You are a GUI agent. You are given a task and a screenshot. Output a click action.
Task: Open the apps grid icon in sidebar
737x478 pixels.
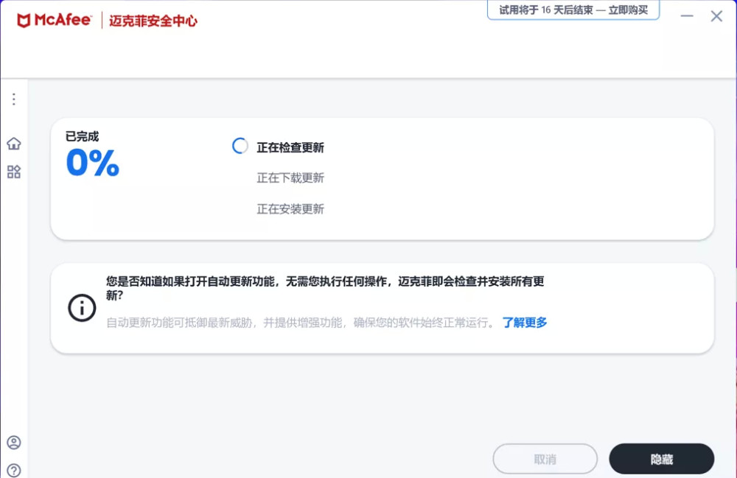click(14, 172)
